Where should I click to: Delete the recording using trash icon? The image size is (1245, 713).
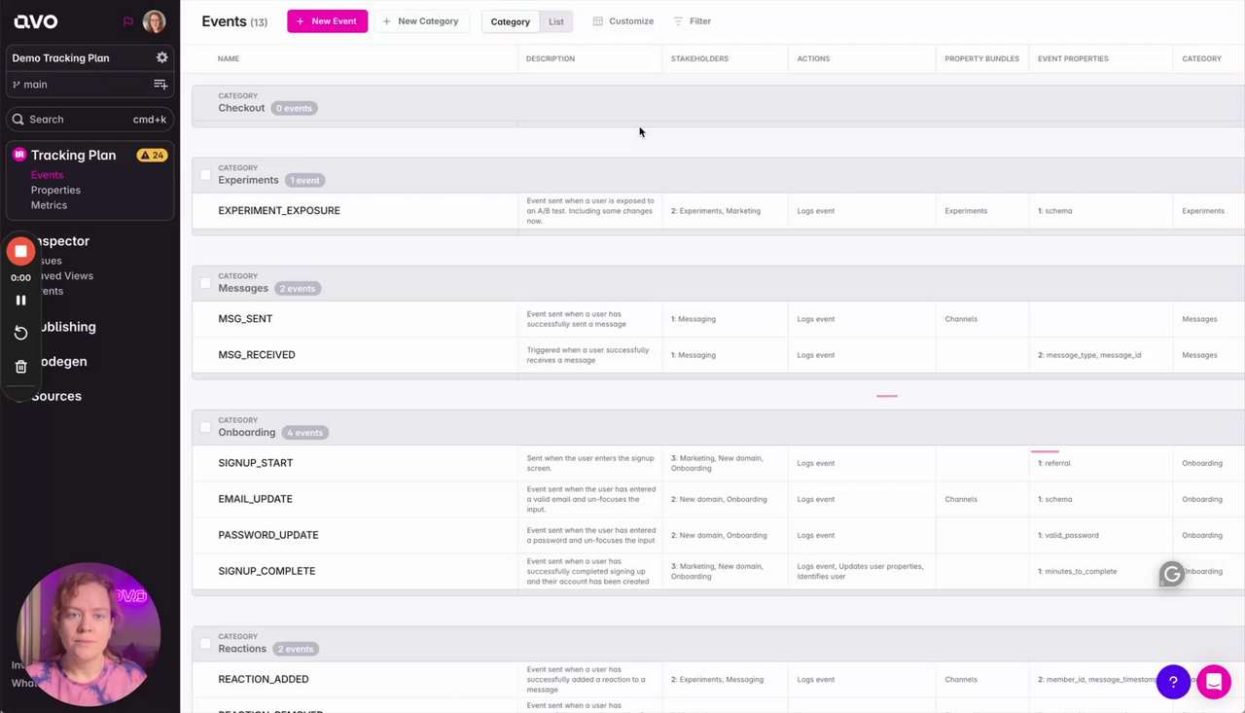click(20, 367)
